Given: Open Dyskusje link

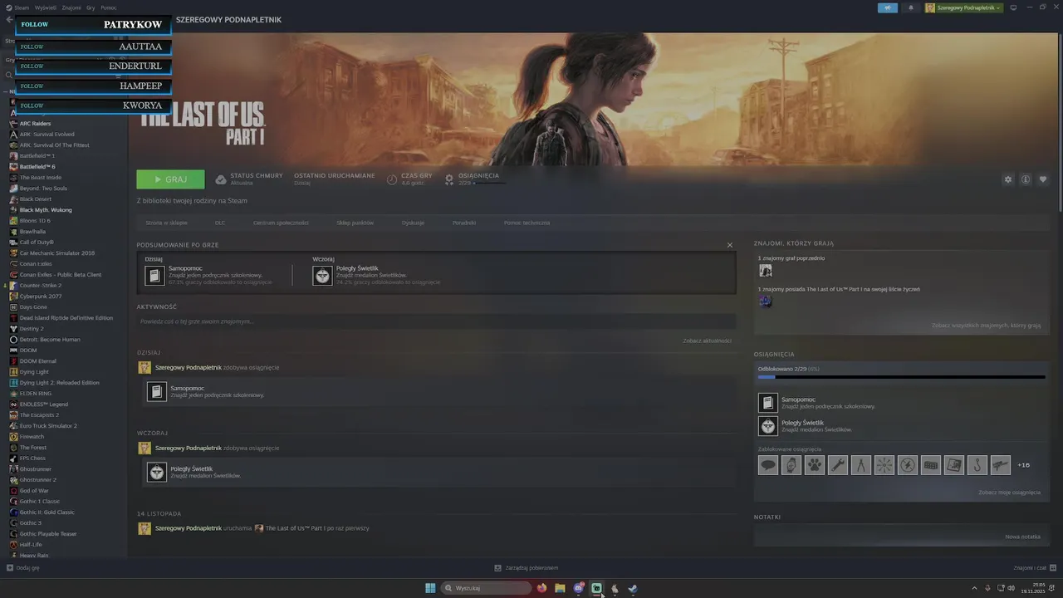Looking at the screenshot, I should (413, 223).
